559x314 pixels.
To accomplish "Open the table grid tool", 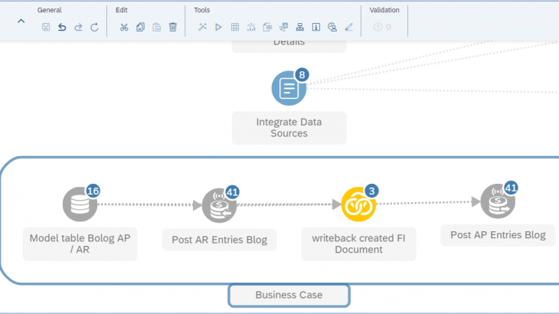I will 235,27.
